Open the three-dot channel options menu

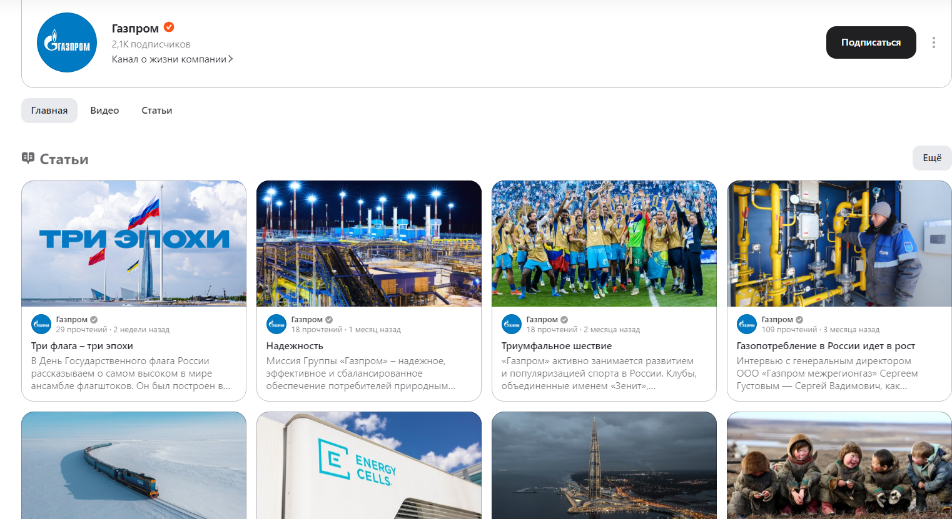pos(933,42)
